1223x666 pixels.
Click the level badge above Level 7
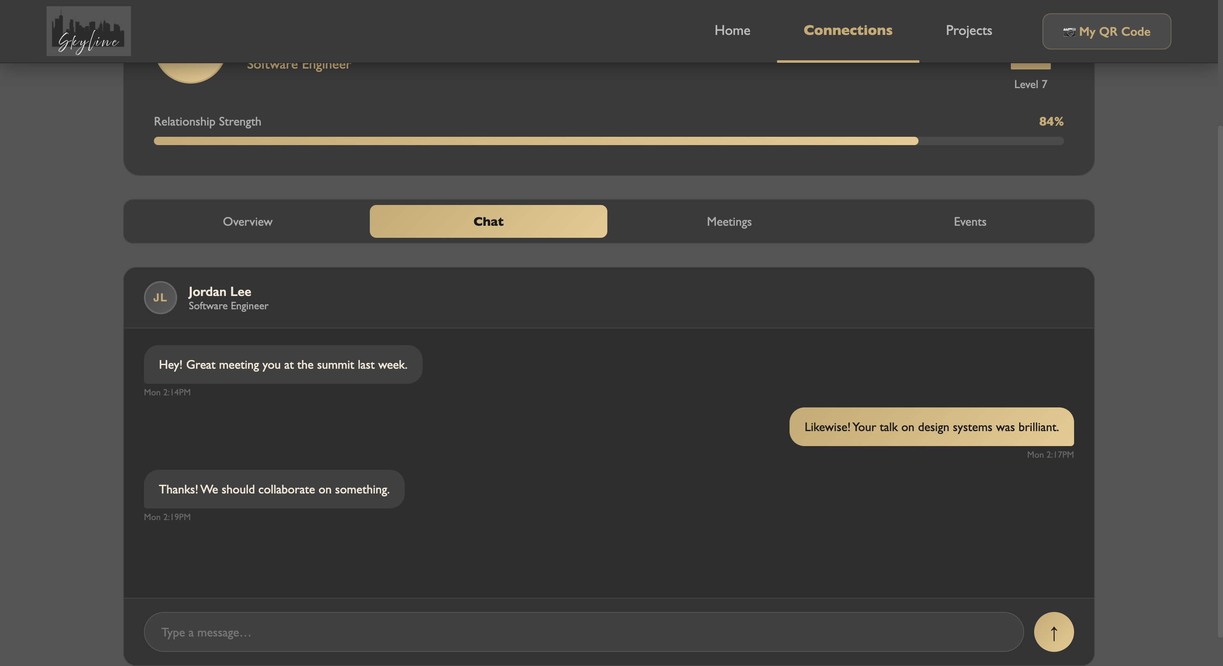(x=1030, y=66)
